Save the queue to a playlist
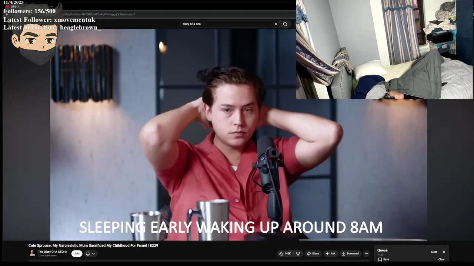Image resolution: width=474 pixels, height=266 pixels. click(383, 259)
